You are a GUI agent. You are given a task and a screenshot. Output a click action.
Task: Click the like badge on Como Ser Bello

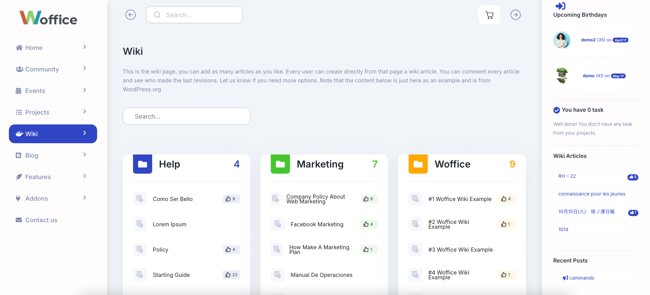231,199
